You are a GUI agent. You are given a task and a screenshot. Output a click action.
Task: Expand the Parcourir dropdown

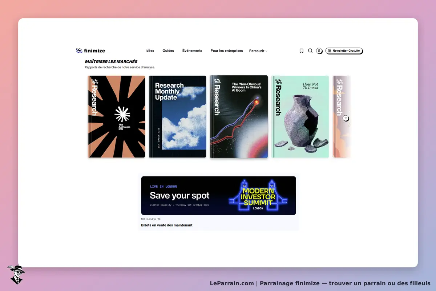point(258,51)
